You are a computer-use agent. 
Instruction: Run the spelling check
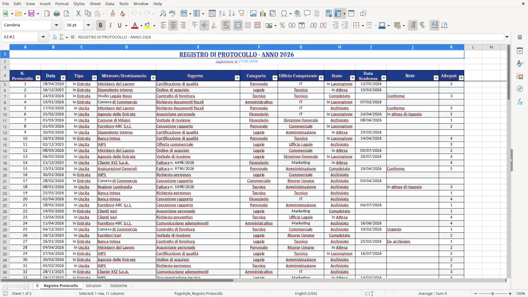click(x=172, y=14)
